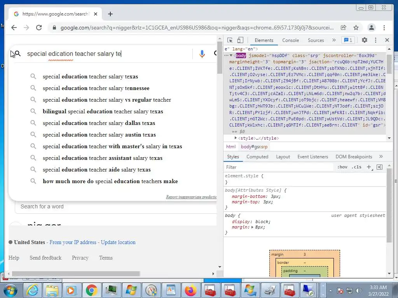The width and height of the screenshot is (398, 298).
Task: Open the Layout pane tab
Action: point(283,157)
